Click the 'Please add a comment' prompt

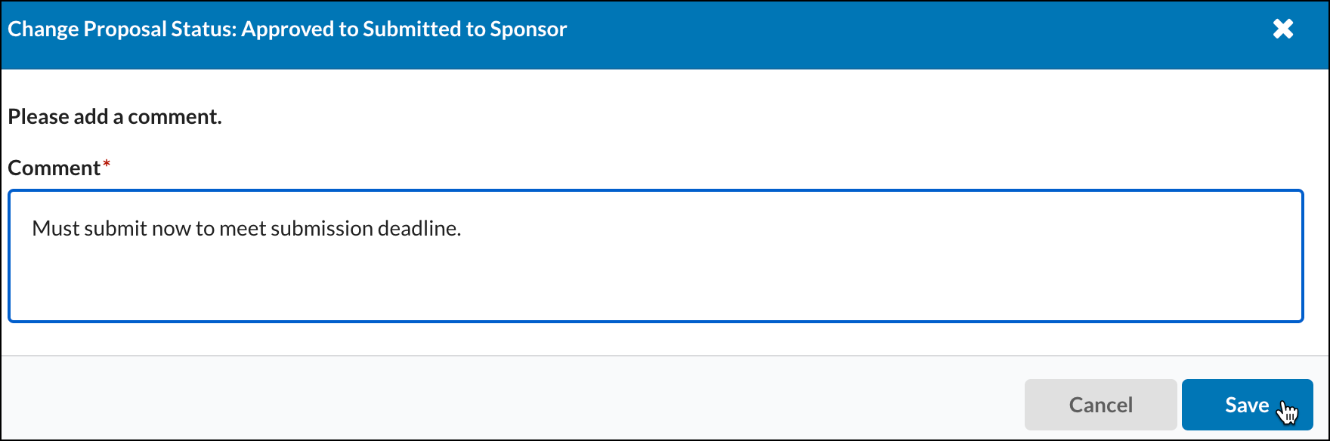tap(114, 116)
